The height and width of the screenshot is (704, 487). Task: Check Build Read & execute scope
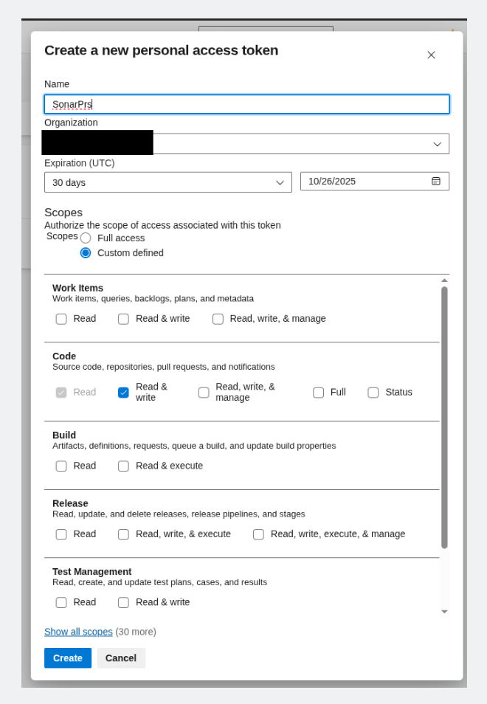(123, 466)
